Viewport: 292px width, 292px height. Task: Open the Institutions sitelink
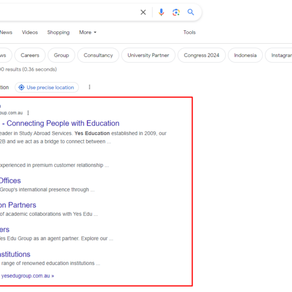(x=15, y=254)
